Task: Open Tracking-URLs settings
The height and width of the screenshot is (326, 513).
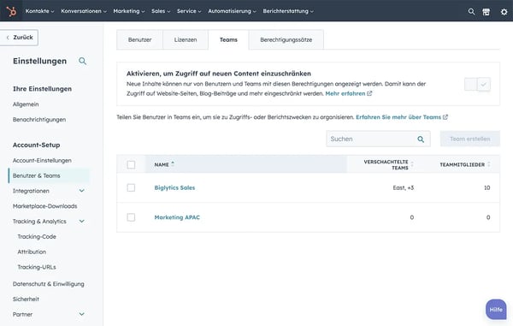Action: click(37, 267)
